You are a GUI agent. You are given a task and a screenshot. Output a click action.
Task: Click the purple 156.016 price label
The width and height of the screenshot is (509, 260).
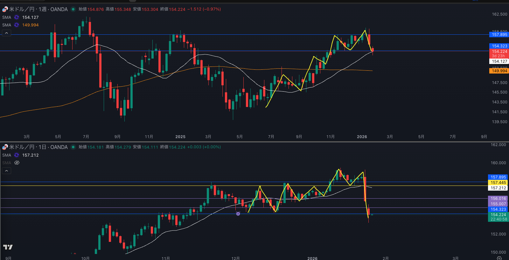coord(498,199)
